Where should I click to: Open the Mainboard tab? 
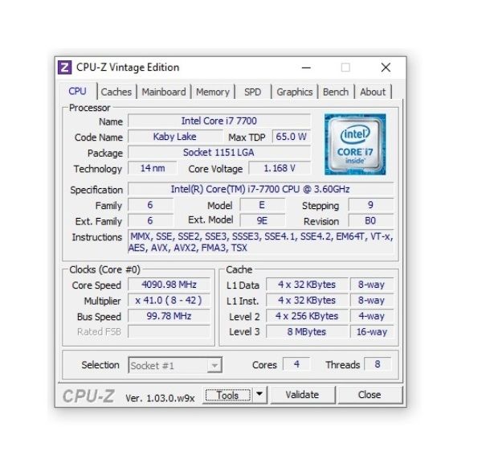pyautogui.click(x=164, y=92)
